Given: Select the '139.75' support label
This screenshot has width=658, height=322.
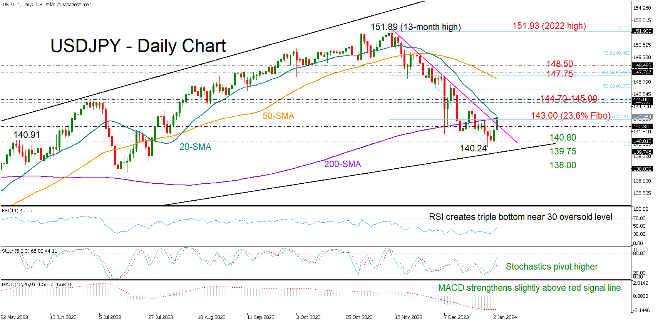Looking at the screenshot, I should pos(563,151).
